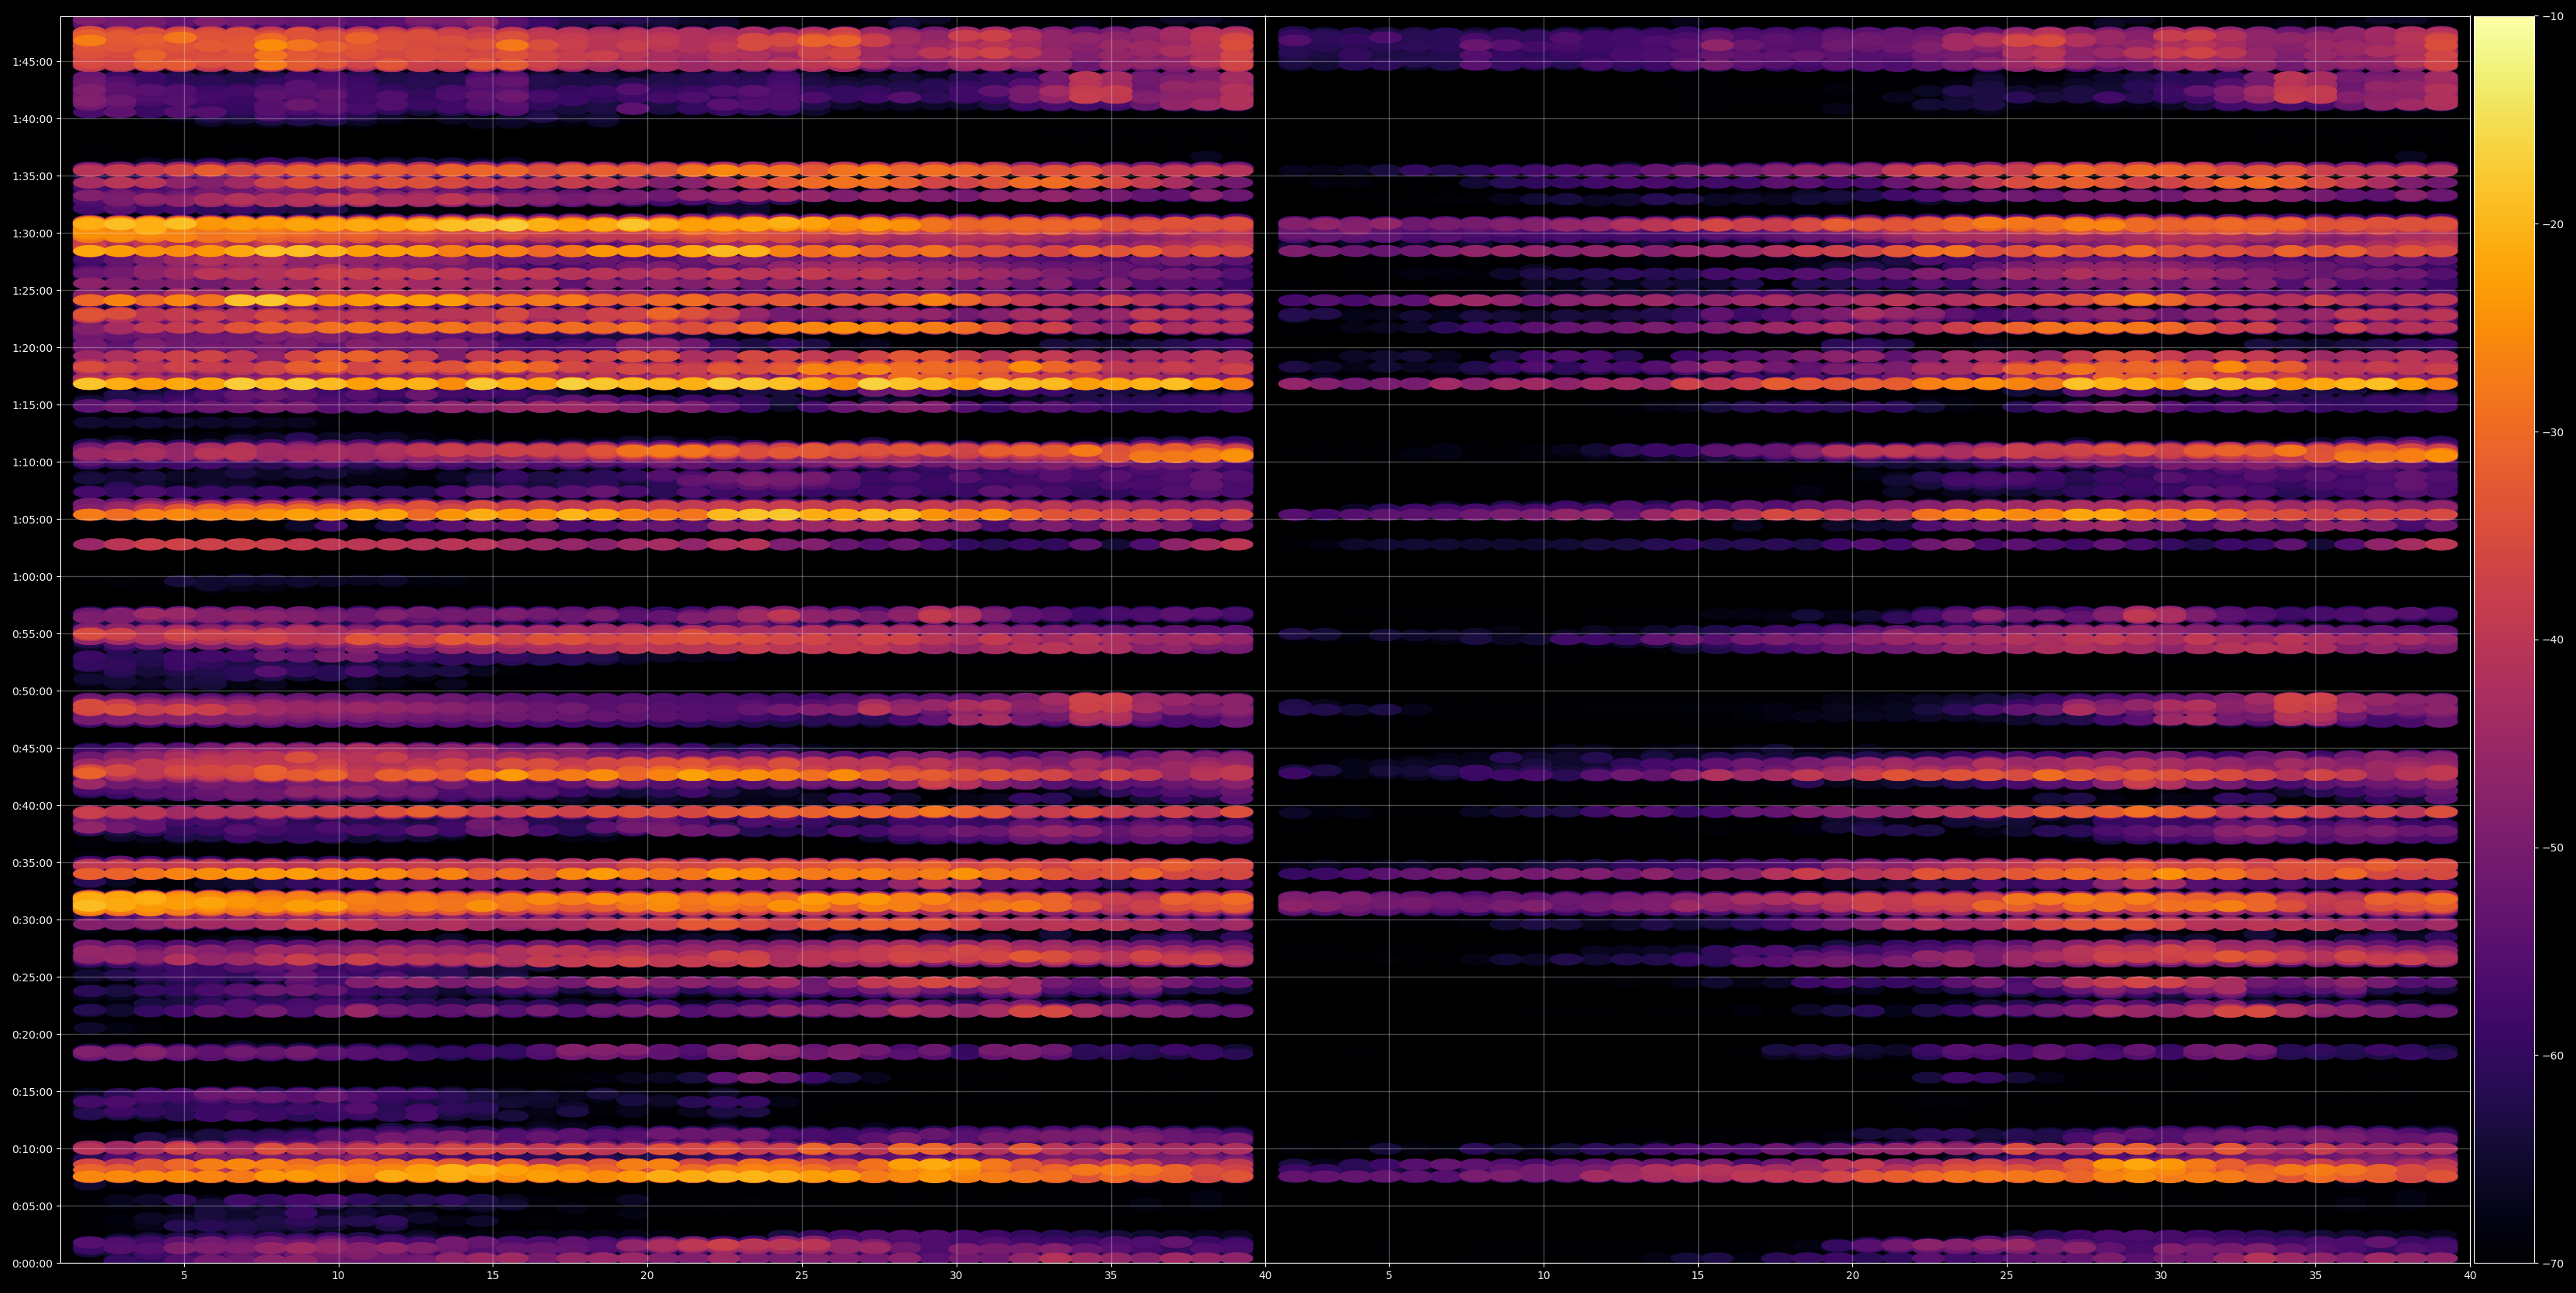Click the 1:35:00 y-axis label

point(32,176)
